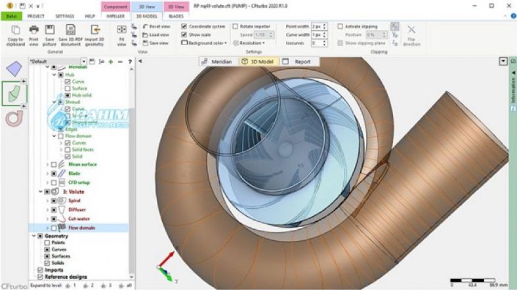Click the blue help icon in top right

click(513, 16)
